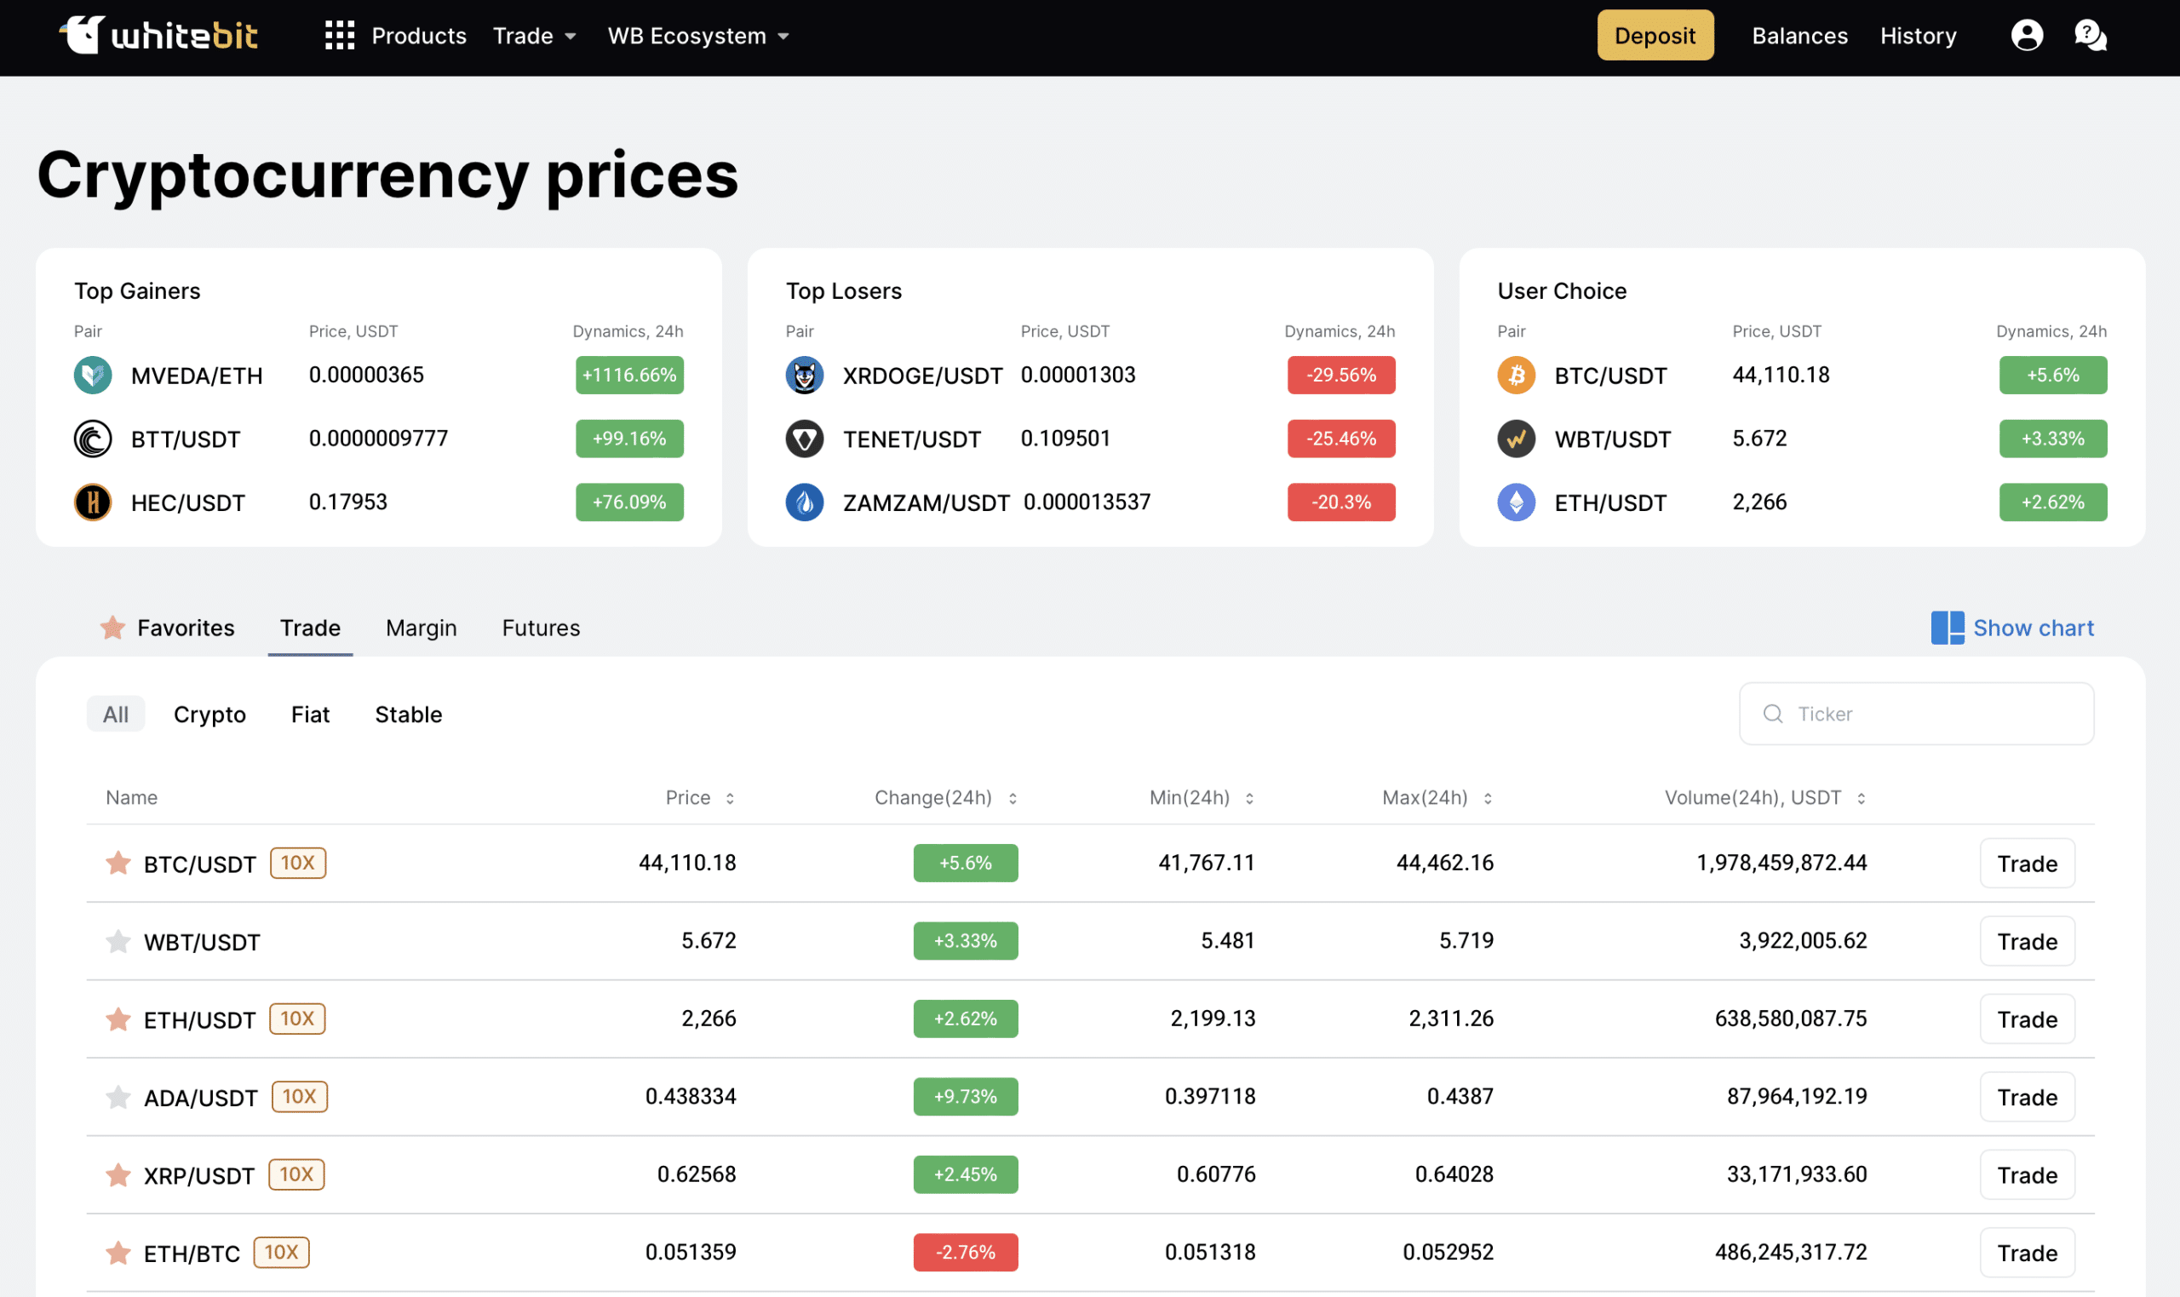Click Trade button for WBT/USDT row
2180x1297 pixels.
(2027, 941)
